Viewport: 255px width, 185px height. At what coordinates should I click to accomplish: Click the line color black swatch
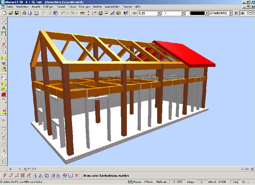pos(198,13)
